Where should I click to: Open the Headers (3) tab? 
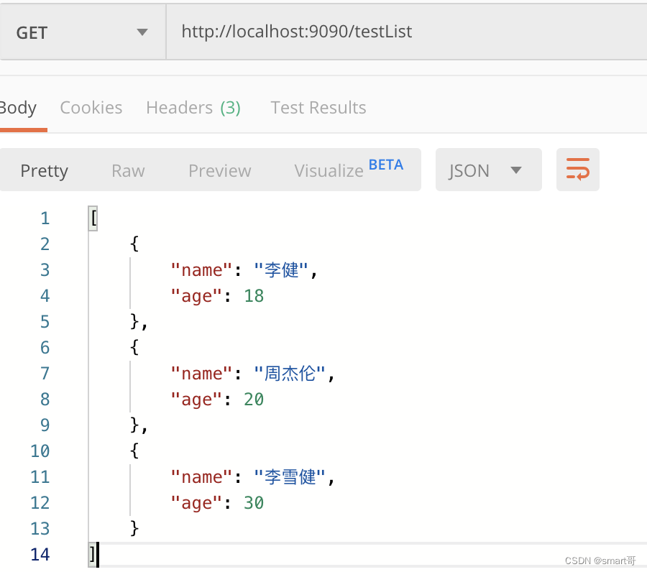tap(193, 108)
